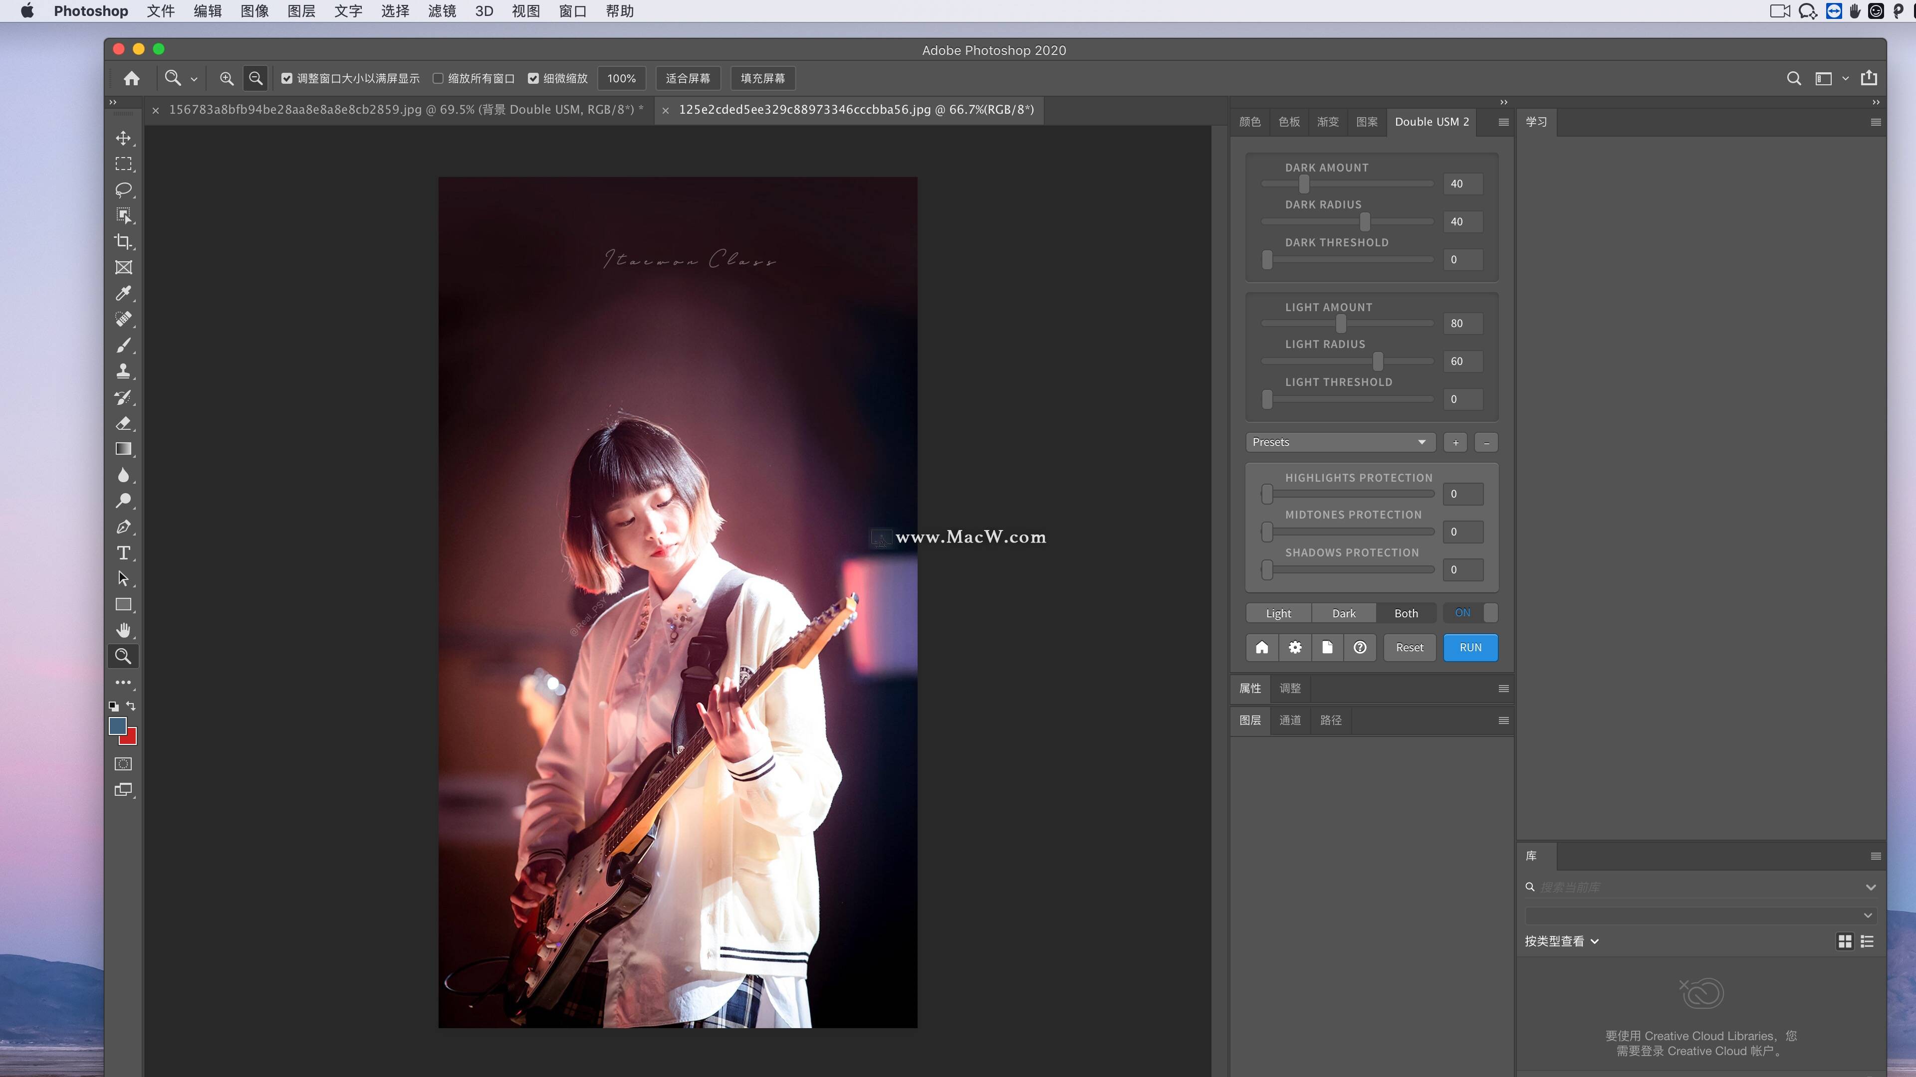Select the Pen tool
Viewport: 1916px width, 1077px height.
(x=123, y=527)
